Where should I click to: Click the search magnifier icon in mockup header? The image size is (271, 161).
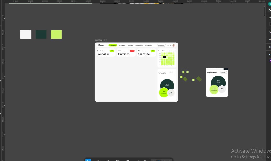(168, 45)
